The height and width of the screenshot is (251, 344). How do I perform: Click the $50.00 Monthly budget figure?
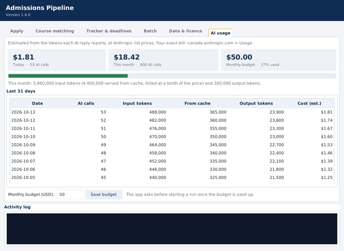(x=239, y=57)
